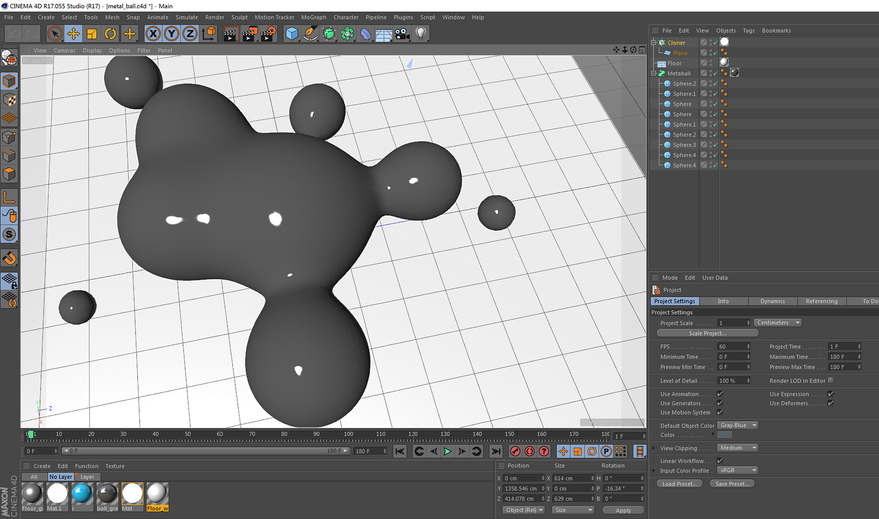Image resolution: width=879 pixels, height=519 pixels.
Task: Disable the Use Animation checkbox
Action: 720,394
